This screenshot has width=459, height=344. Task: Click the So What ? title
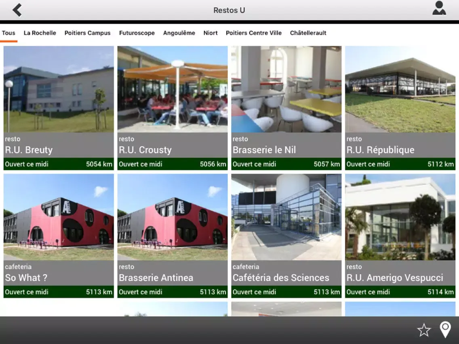click(x=26, y=278)
